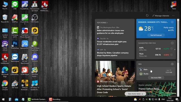Open the clock and date flyout
Screen dimensions: 181x102
[x=170, y=99]
